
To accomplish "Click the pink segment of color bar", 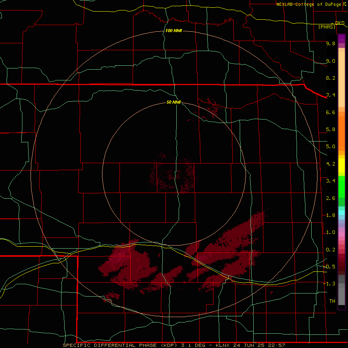I will click(341, 234).
